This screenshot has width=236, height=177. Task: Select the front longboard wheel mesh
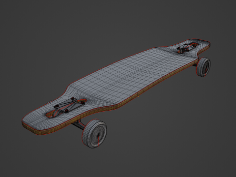pyautogui.click(x=94, y=134)
